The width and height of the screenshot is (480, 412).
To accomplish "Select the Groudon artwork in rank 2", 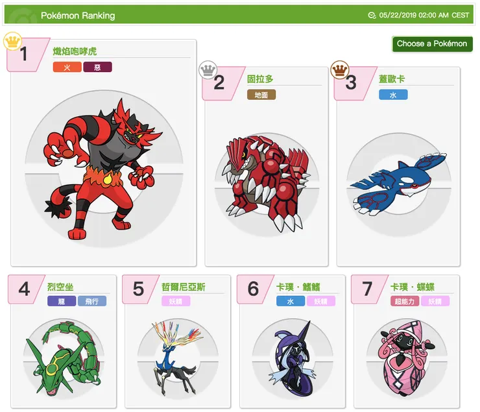I will point(267,184).
